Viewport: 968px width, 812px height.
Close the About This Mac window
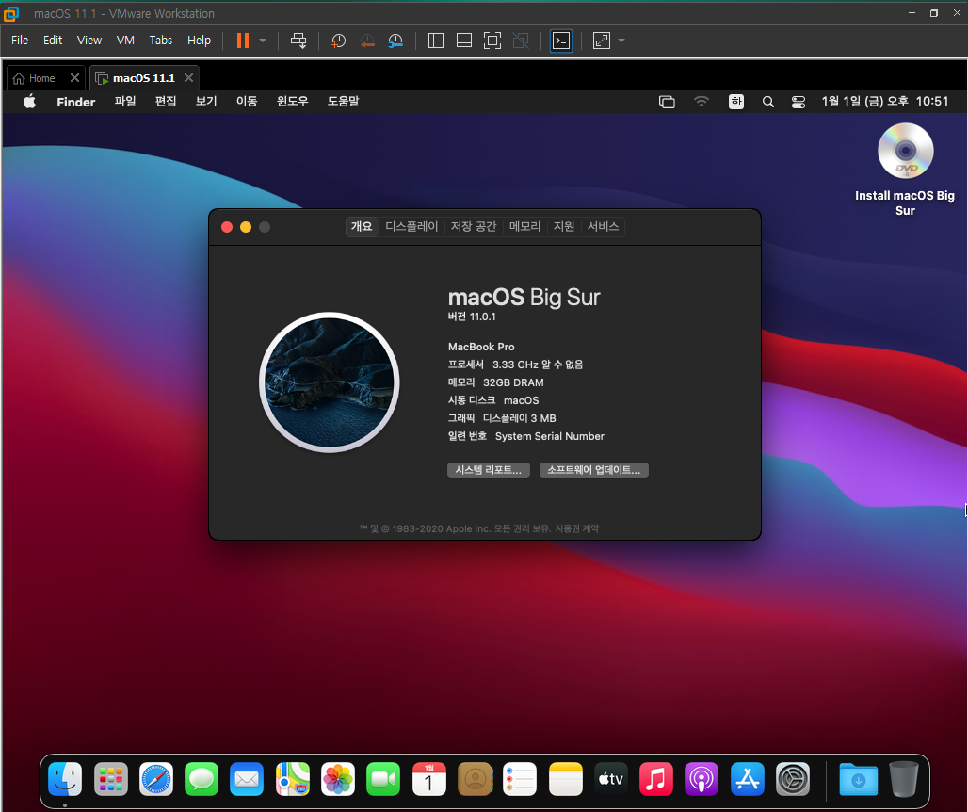[x=227, y=227]
